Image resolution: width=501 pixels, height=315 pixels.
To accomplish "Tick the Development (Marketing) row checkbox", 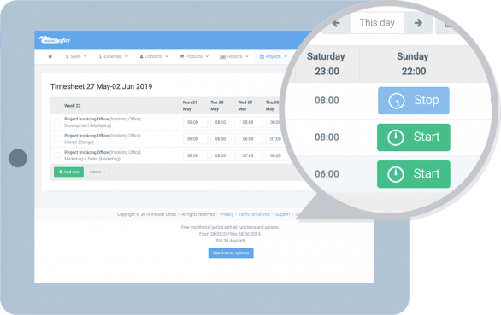I will (x=56, y=122).
